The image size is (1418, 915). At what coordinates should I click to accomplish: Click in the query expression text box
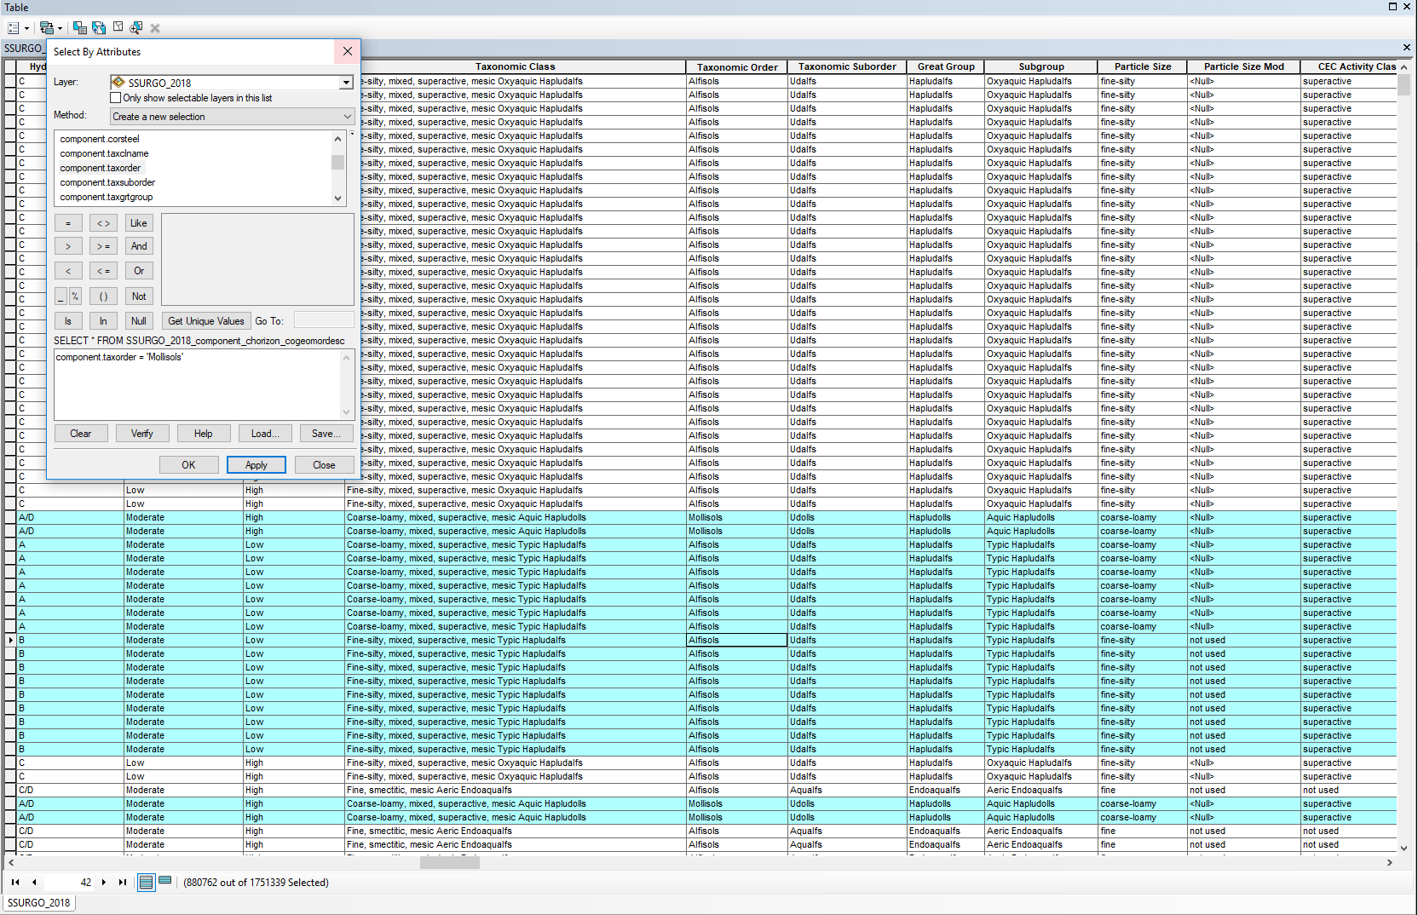tap(204, 384)
